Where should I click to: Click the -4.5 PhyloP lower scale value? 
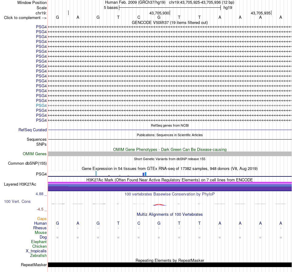(40, 209)
